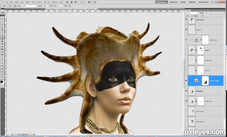The image size is (227, 137).
Task: Open the Layer menu
Action: [22, 2]
